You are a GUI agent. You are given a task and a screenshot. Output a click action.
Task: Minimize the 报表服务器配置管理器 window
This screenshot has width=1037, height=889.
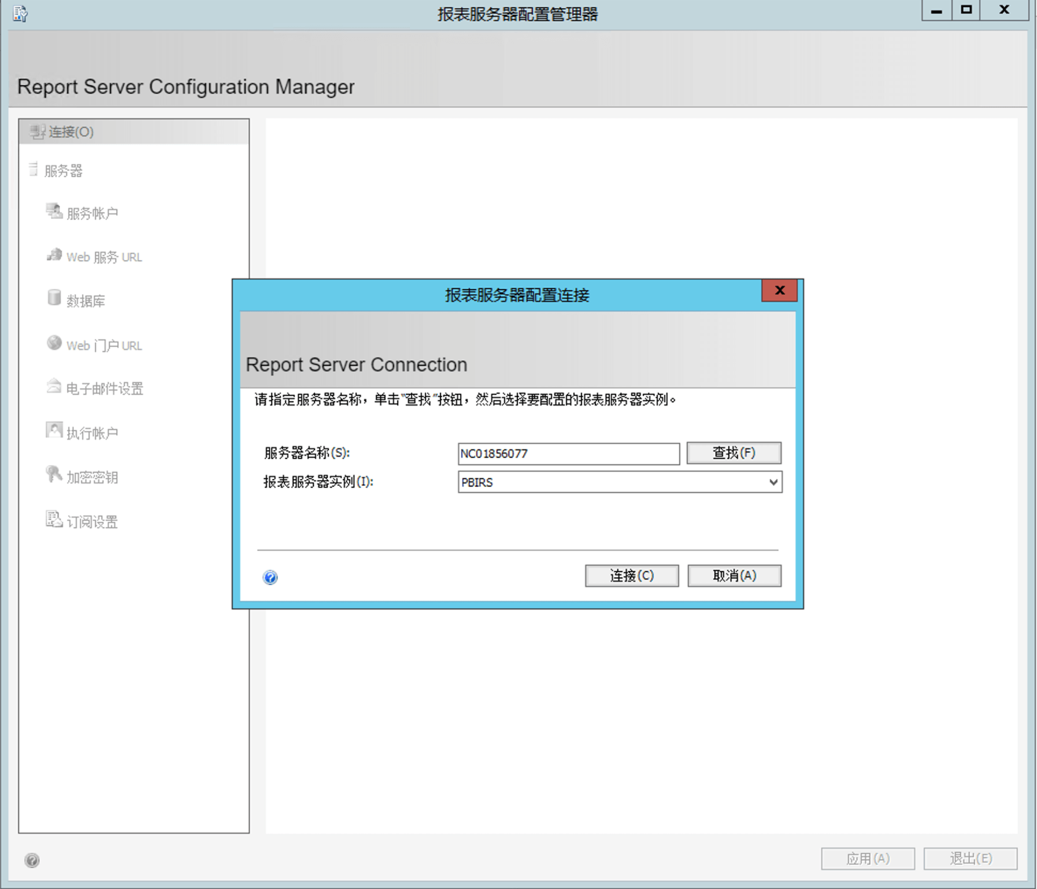coord(936,10)
